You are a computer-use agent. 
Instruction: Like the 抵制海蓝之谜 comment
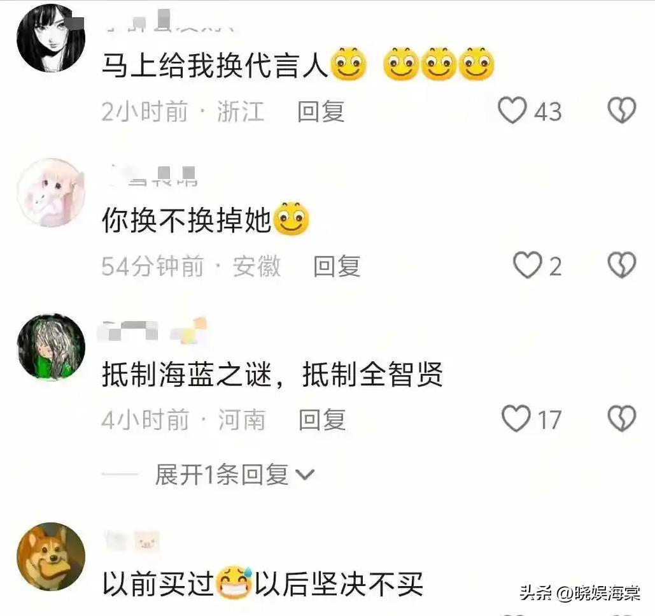click(516, 419)
